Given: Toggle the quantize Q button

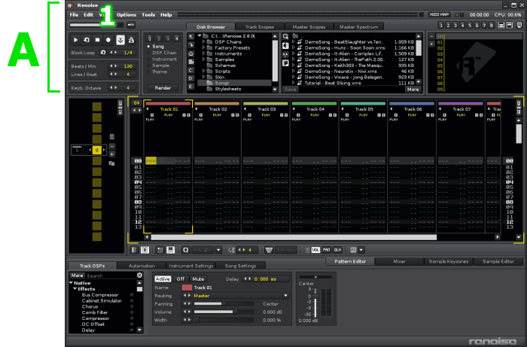Looking at the screenshot, I should [185, 250].
